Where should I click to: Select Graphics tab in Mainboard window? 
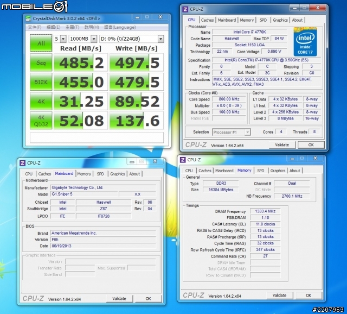click(x=118, y=174)
